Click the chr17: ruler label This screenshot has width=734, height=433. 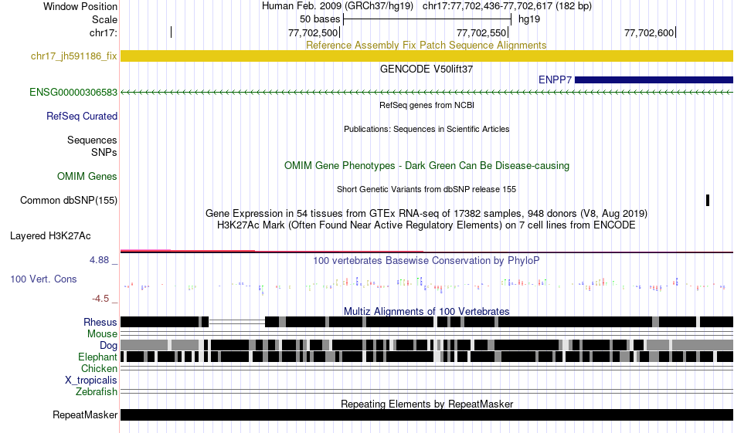(x=104, y=32)
